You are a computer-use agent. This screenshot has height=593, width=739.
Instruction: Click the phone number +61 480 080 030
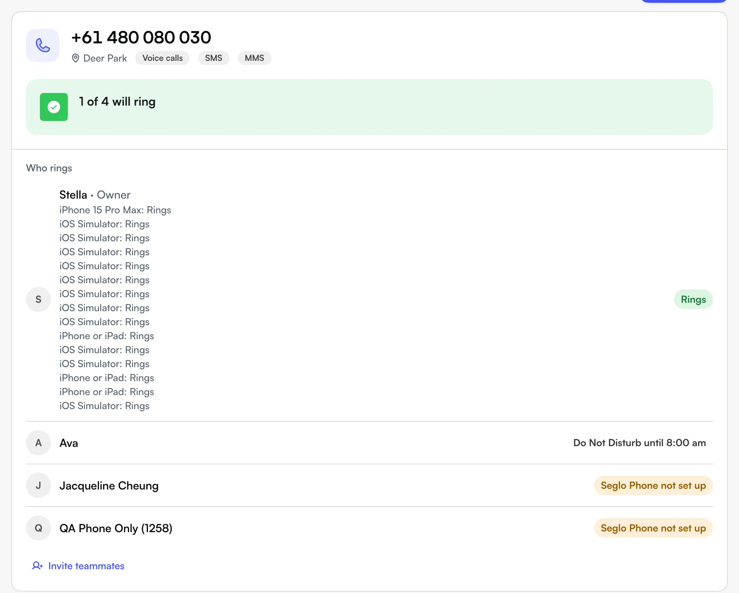141,37
